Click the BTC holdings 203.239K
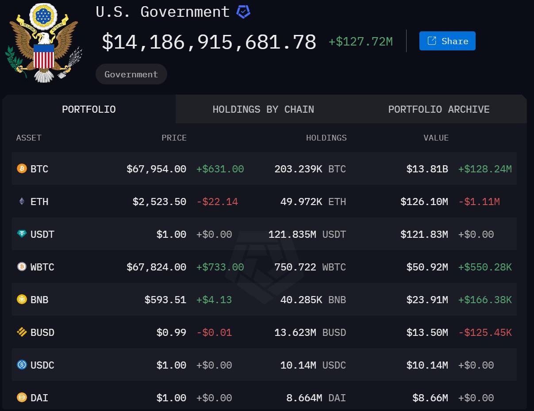The image size is (534, 411). (x=298, y=169)
